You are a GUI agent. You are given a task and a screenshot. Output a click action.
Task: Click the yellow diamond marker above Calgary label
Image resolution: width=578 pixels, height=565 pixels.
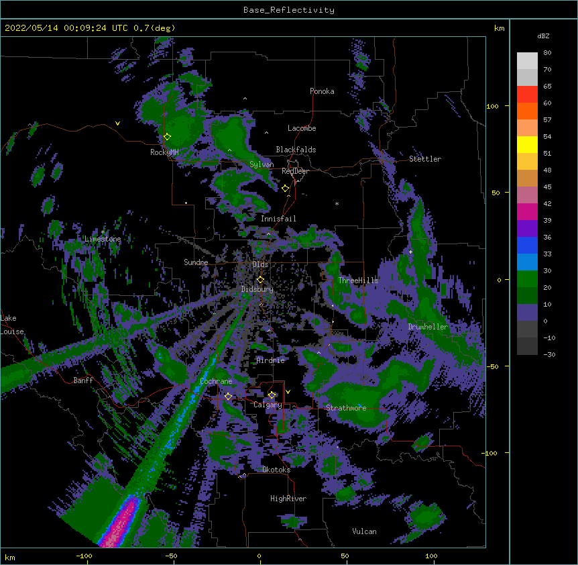[272, 395]
